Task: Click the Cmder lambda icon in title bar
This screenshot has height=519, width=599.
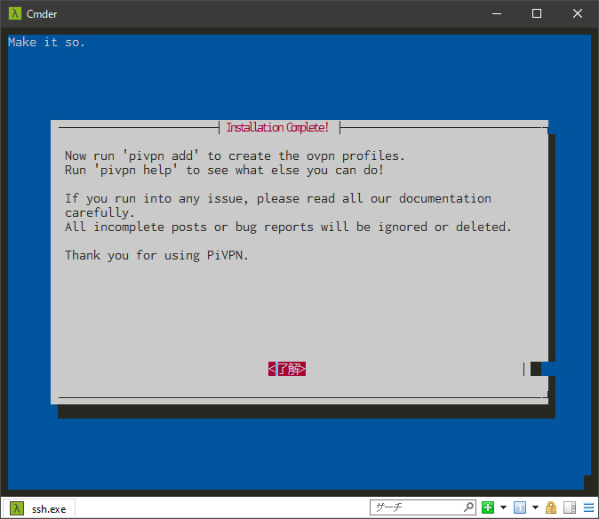Action: [x=15, y=13]
